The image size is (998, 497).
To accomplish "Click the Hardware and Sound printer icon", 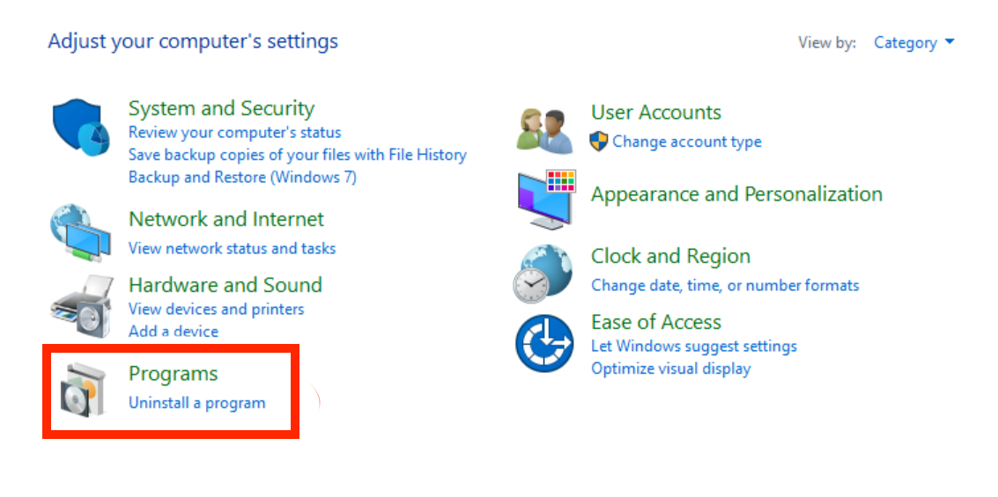I will (81, 306).
